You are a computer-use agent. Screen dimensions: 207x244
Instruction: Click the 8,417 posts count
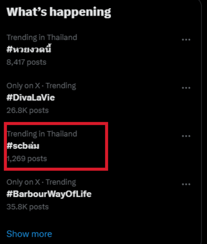[26, 62]
